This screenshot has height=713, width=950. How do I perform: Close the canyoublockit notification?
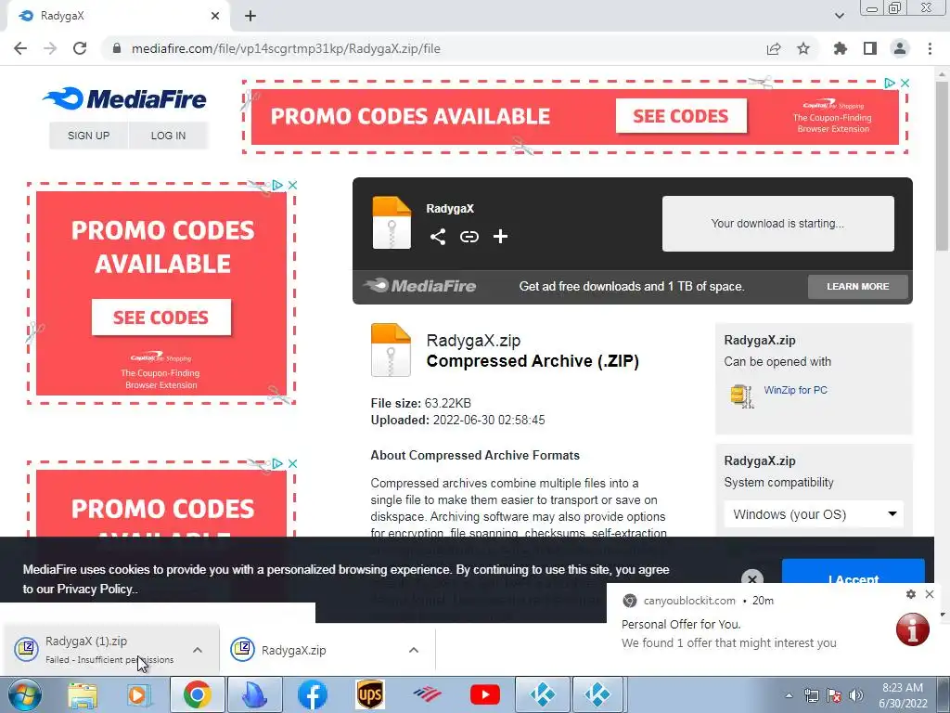tap(930, 594)
